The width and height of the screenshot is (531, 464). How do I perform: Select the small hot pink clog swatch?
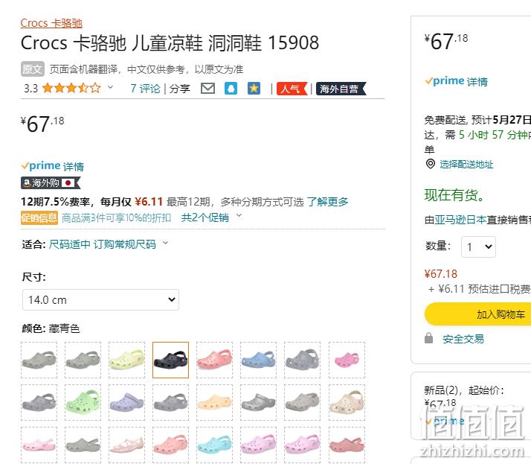click(347, 360)
